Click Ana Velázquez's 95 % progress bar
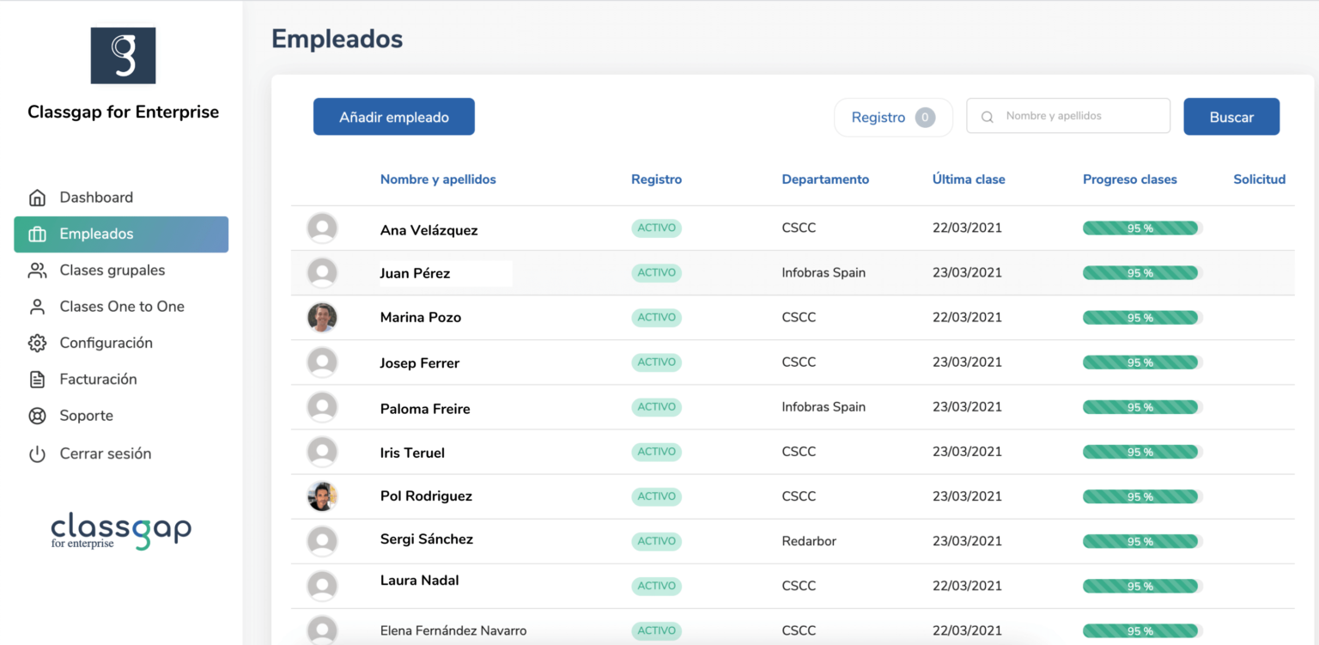The height and width of the screenshot is (645, 1319). (1142, 228)
